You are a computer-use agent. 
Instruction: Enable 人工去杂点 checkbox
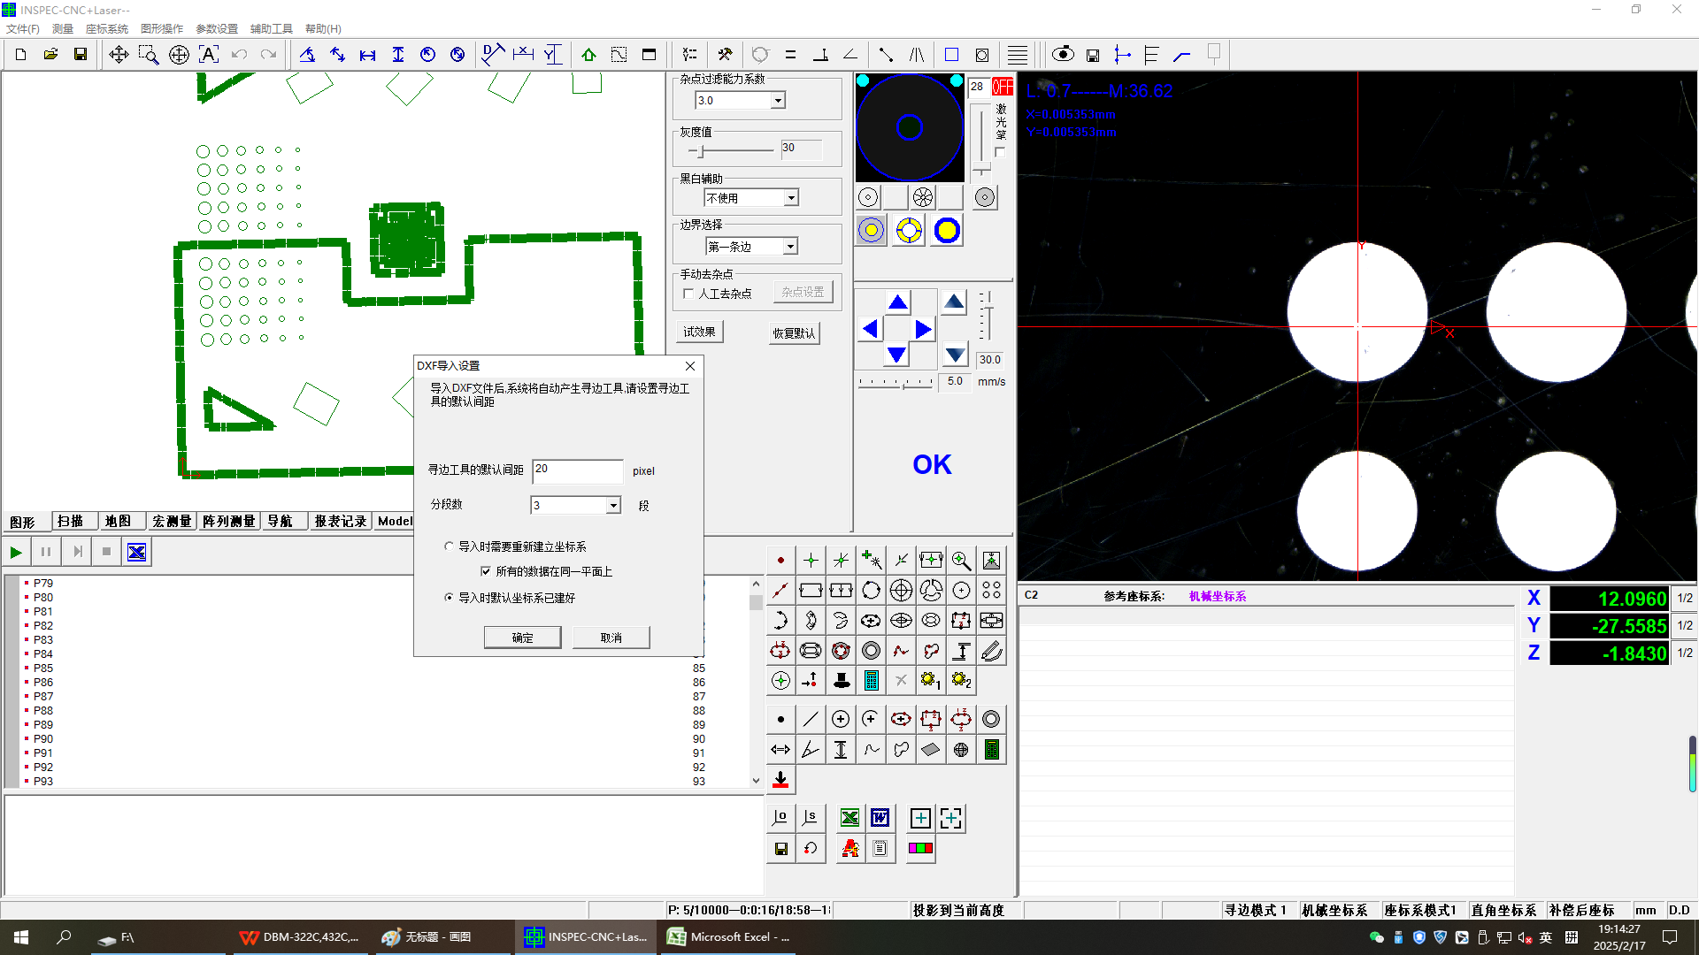click(x=688, y=294)
